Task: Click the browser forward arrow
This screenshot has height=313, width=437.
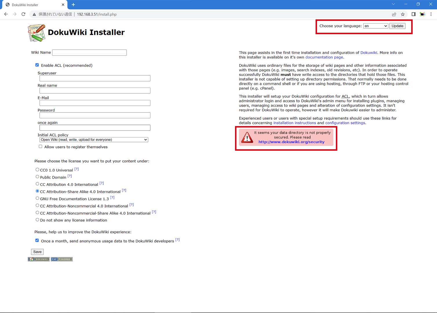Action: 15,14
